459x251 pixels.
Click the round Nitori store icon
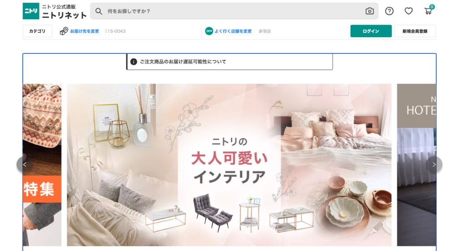(209, 31)
